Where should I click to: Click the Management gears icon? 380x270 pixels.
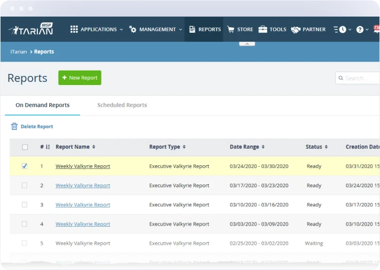pos(133,29)
